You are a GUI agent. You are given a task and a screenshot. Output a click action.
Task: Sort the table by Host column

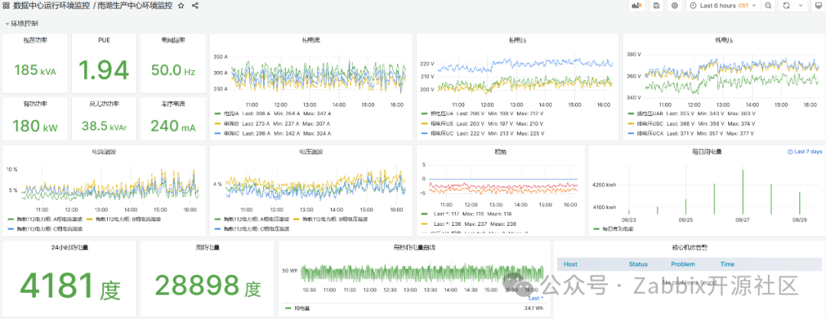570,264
